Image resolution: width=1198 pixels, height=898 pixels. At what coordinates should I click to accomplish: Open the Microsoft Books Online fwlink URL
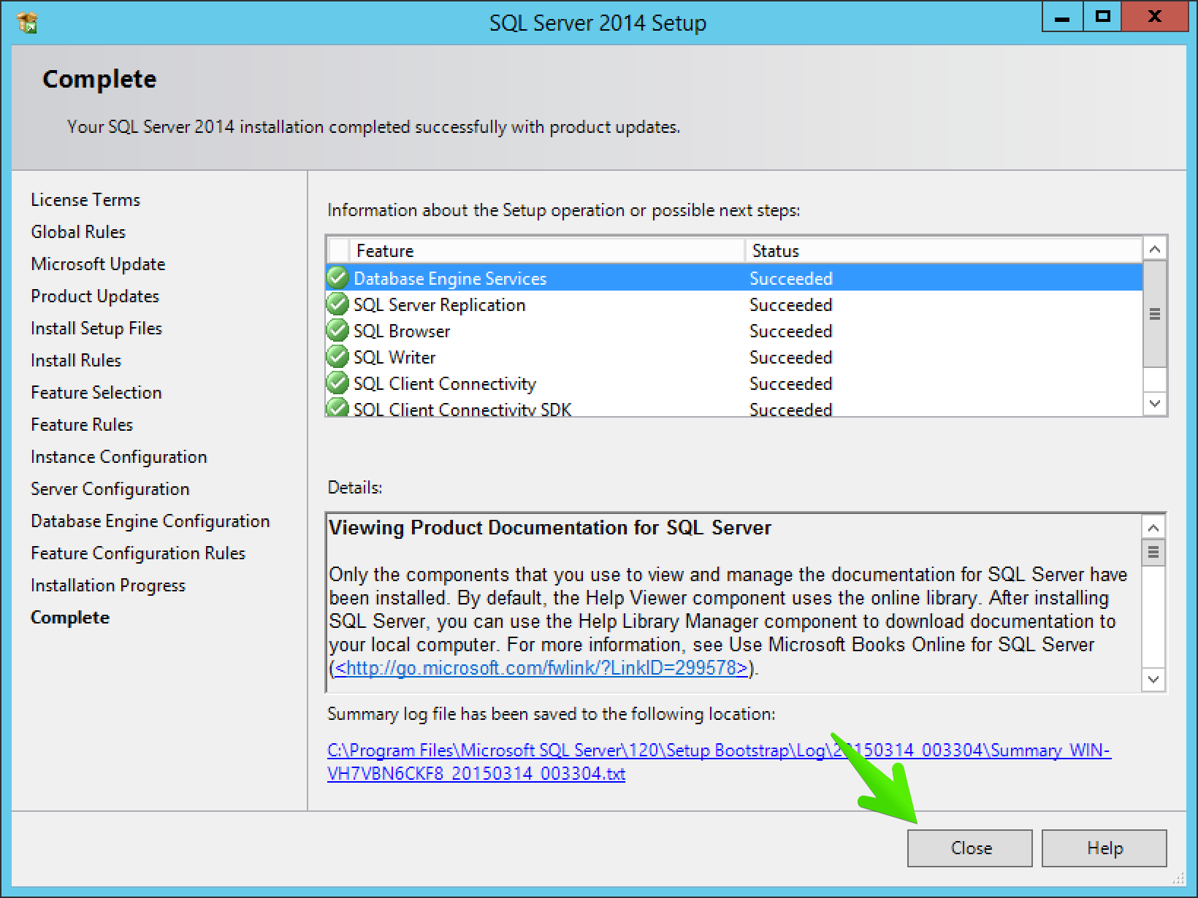[x=541, y=667]
